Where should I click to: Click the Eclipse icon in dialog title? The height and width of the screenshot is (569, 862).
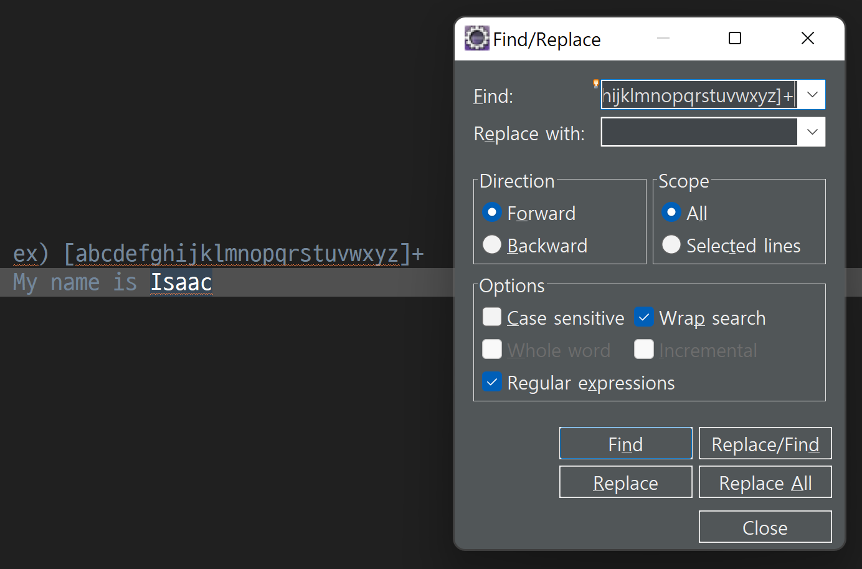pyautogui.click(x=477, y=38)
